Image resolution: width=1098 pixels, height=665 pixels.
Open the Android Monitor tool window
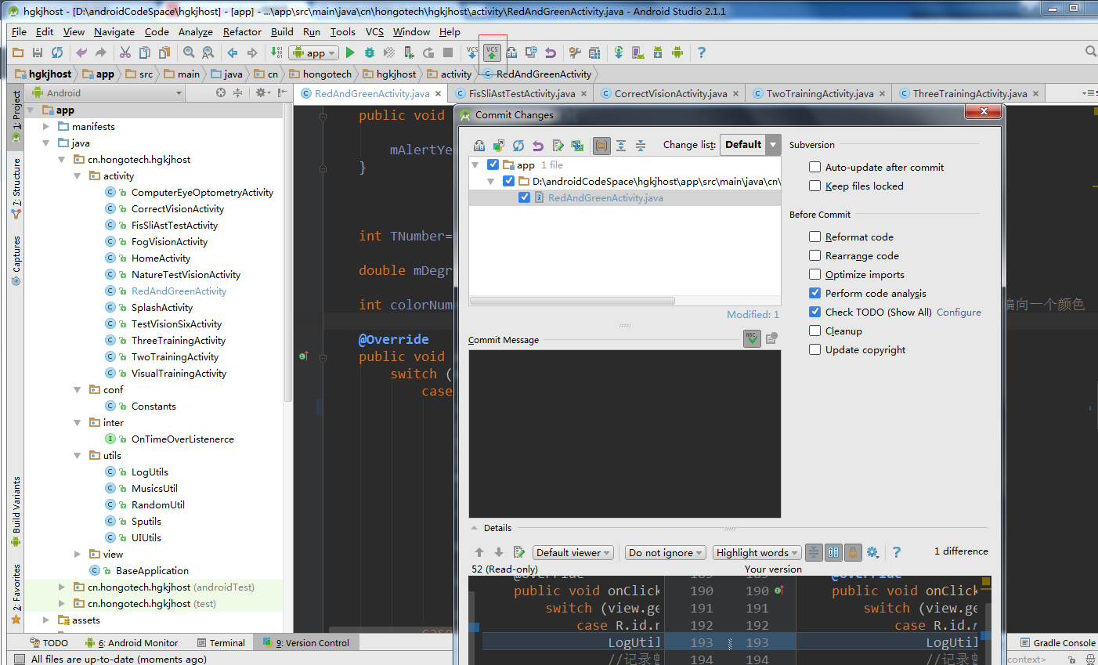pyautogui.click(x=132, y=643)
